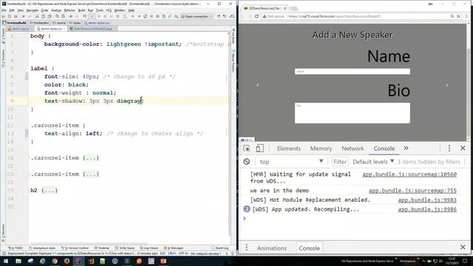The width and height of the screenshot is (473, 266).
Task: Select the top Console tab in DevTools
Action: coord(384,149)
